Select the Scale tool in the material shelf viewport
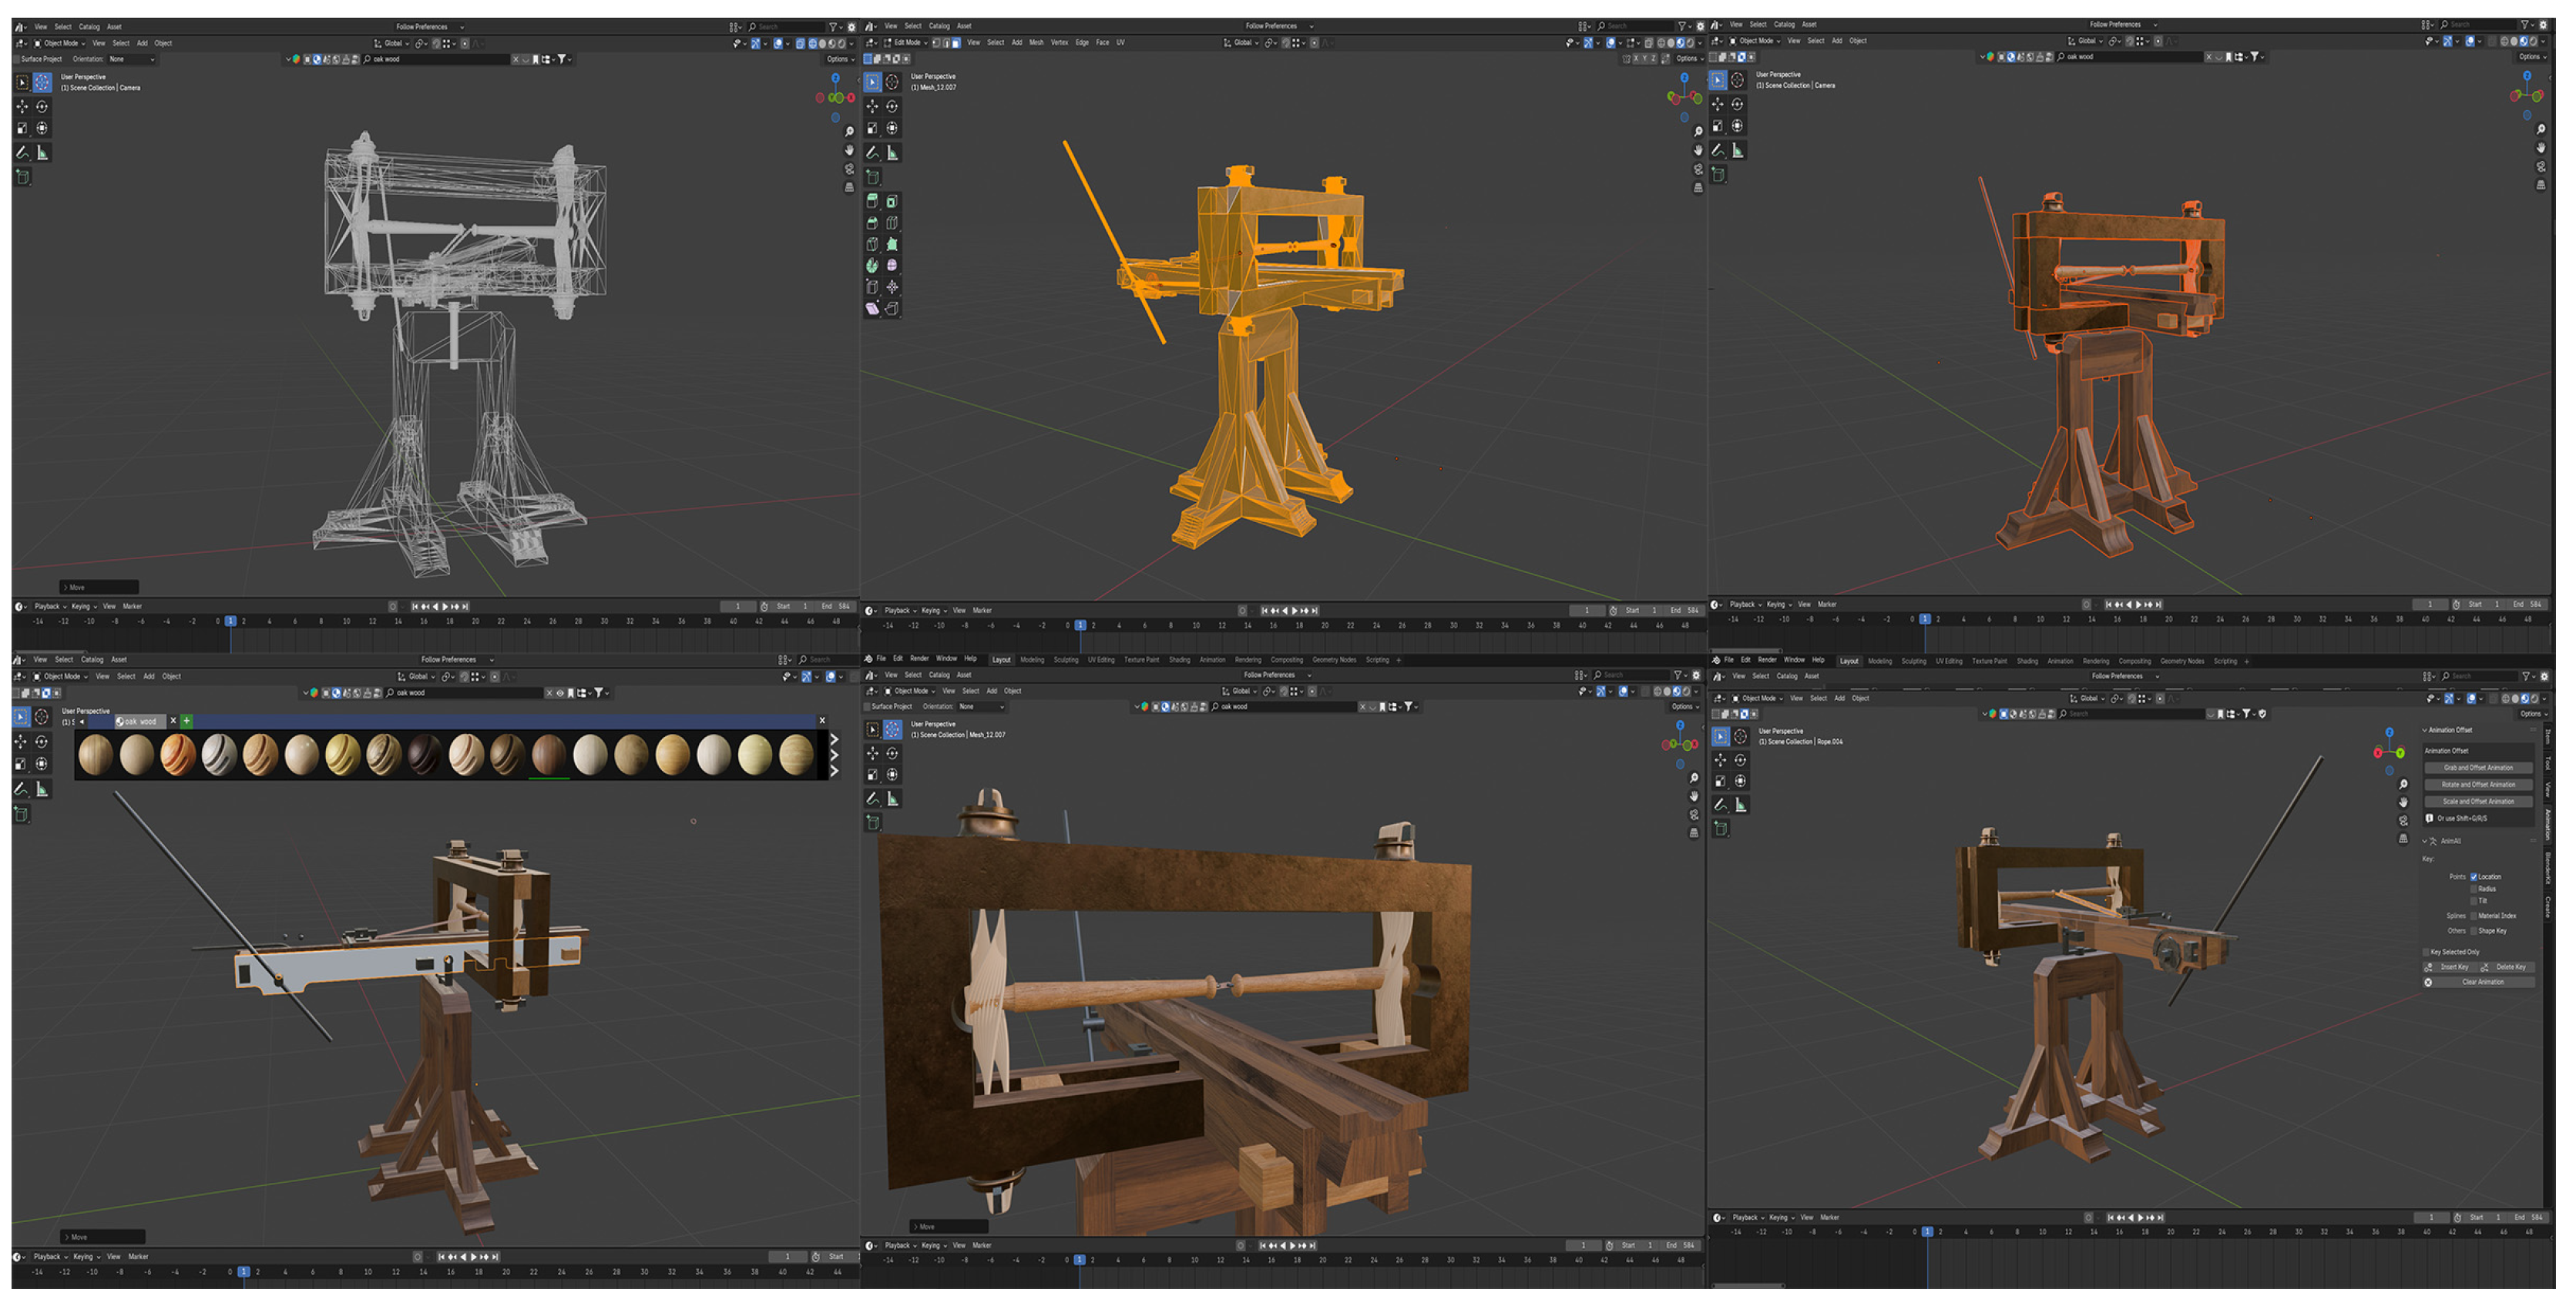The width and height of the screenshot is (2576, 1313). click(x=20, y=765)
